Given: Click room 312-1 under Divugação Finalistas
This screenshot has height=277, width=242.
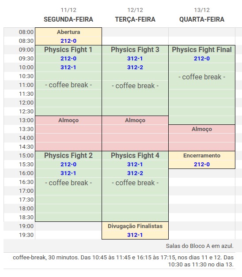Looking at the screenshot, I should (135, 235).
